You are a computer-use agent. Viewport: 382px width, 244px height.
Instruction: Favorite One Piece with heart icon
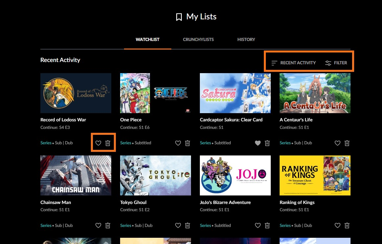pyautogui.click(x=178, y=143)
